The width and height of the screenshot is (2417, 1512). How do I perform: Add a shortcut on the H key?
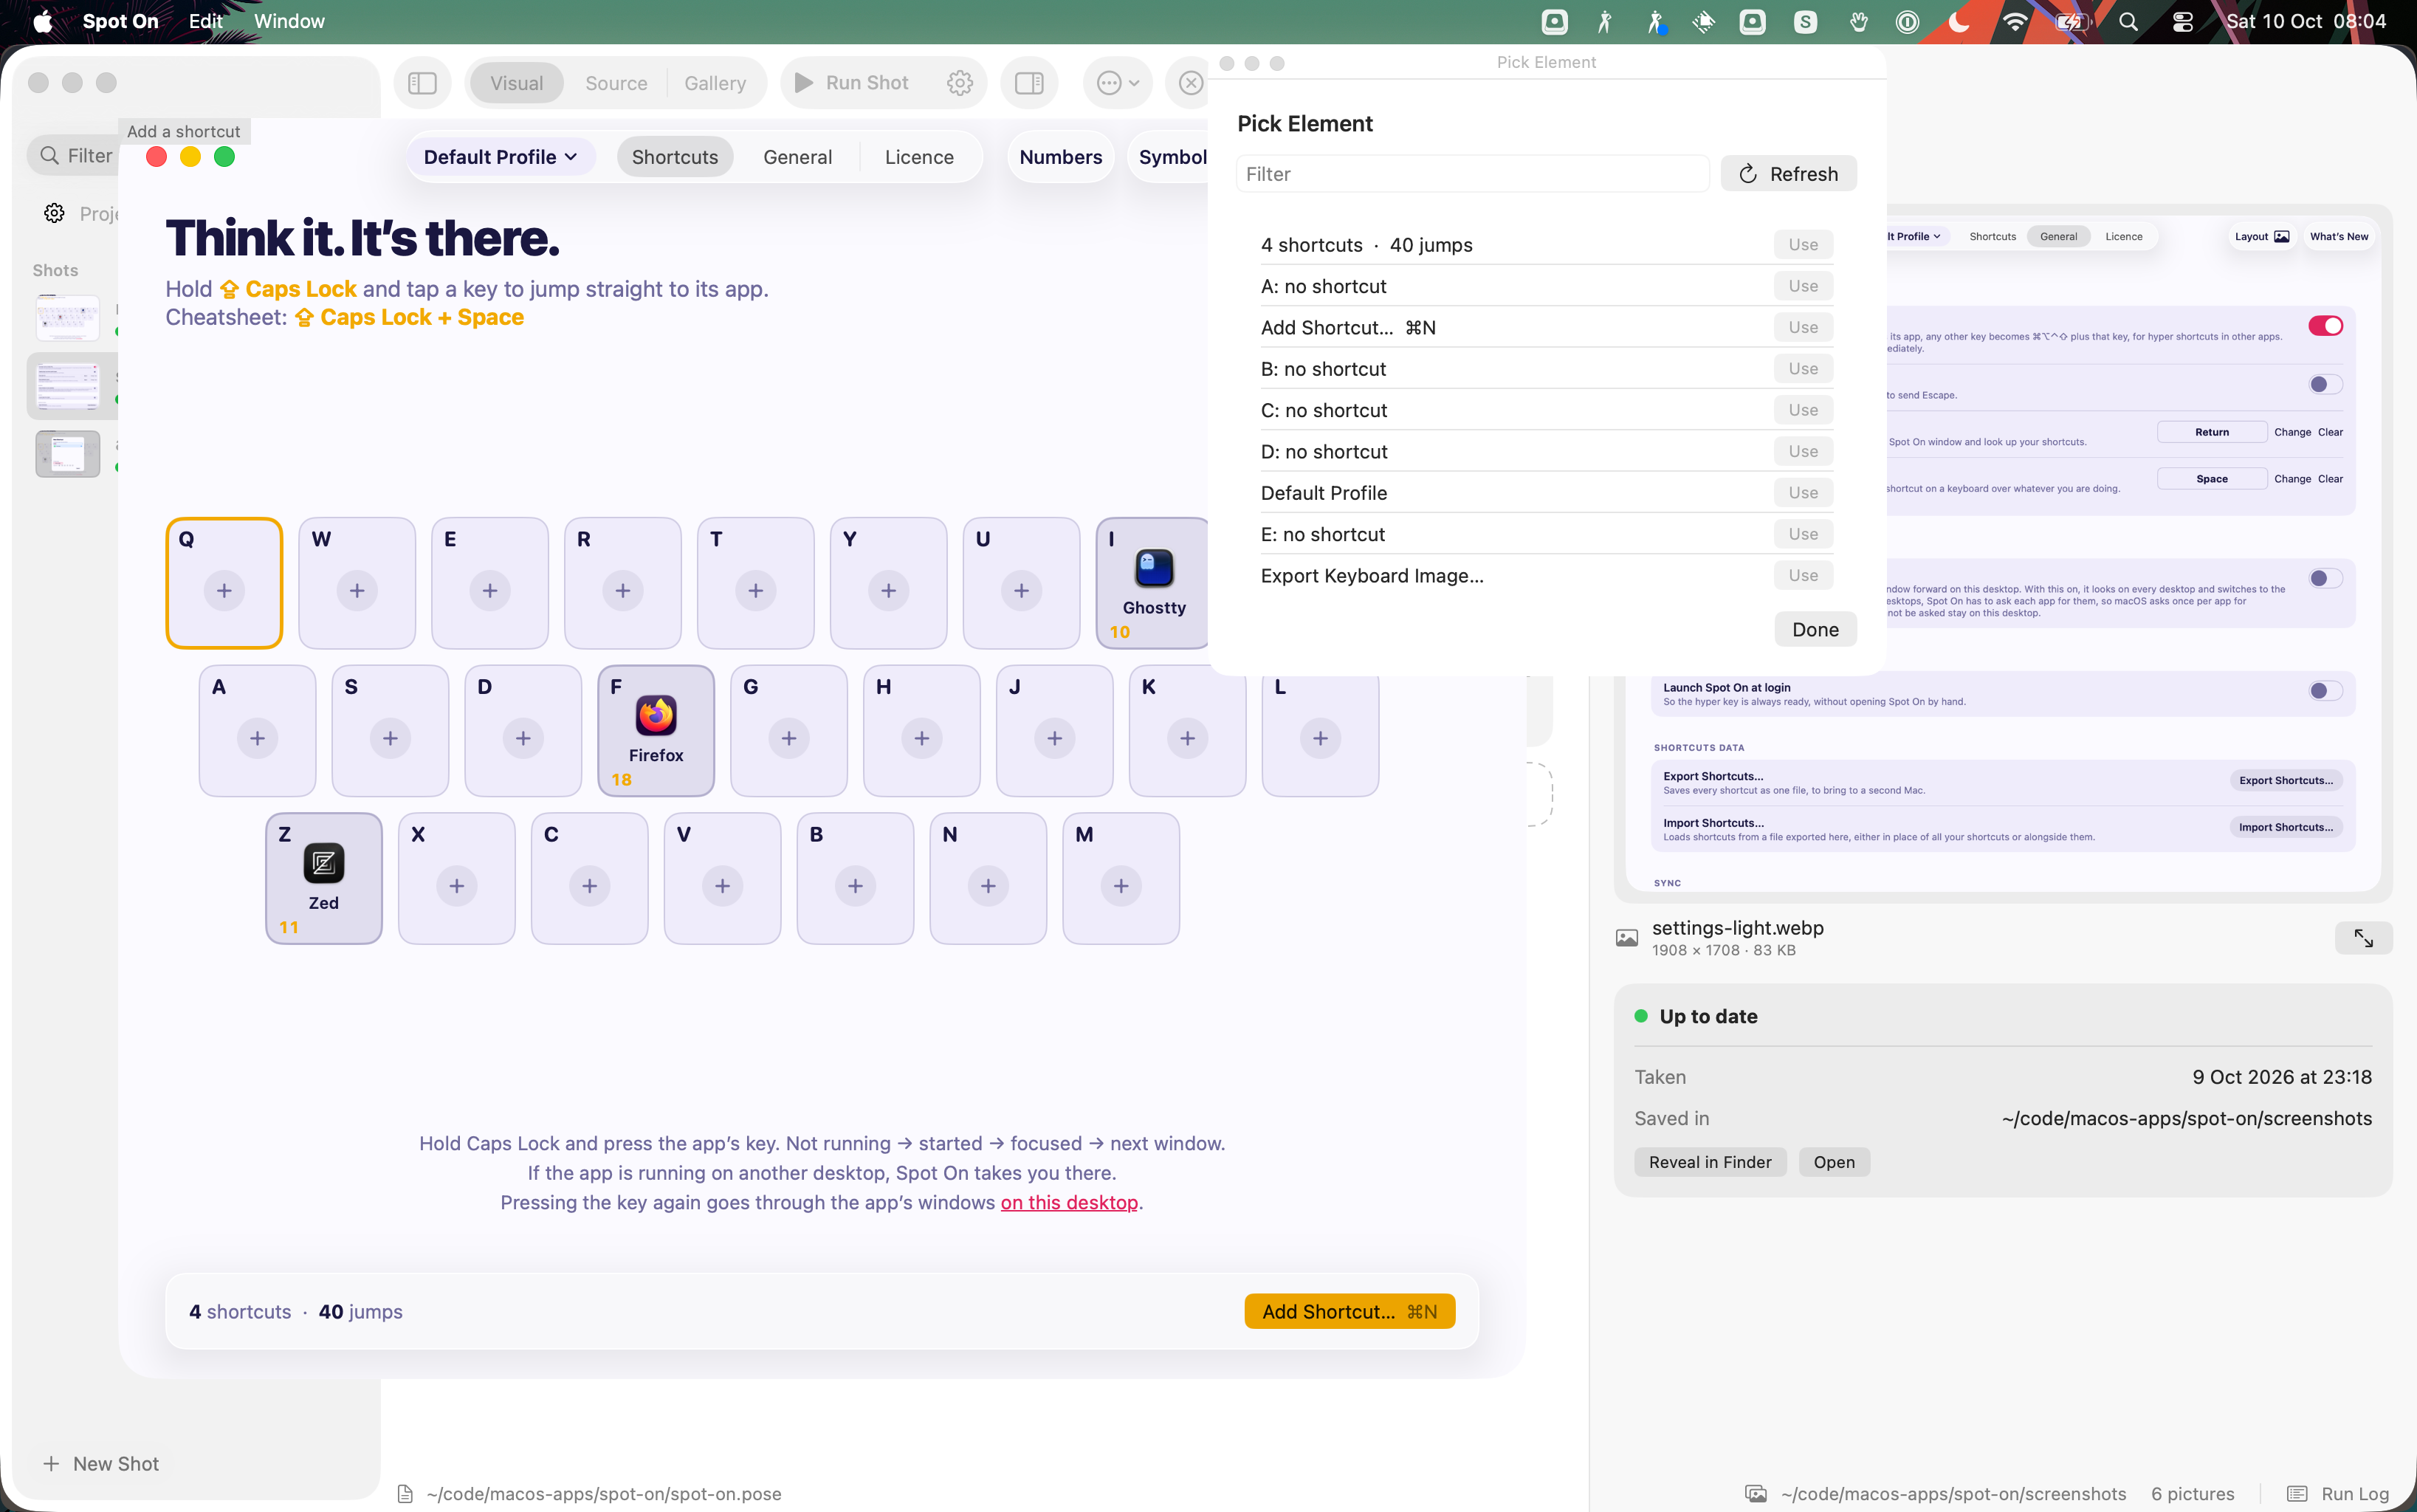click(x=922, y=738)
